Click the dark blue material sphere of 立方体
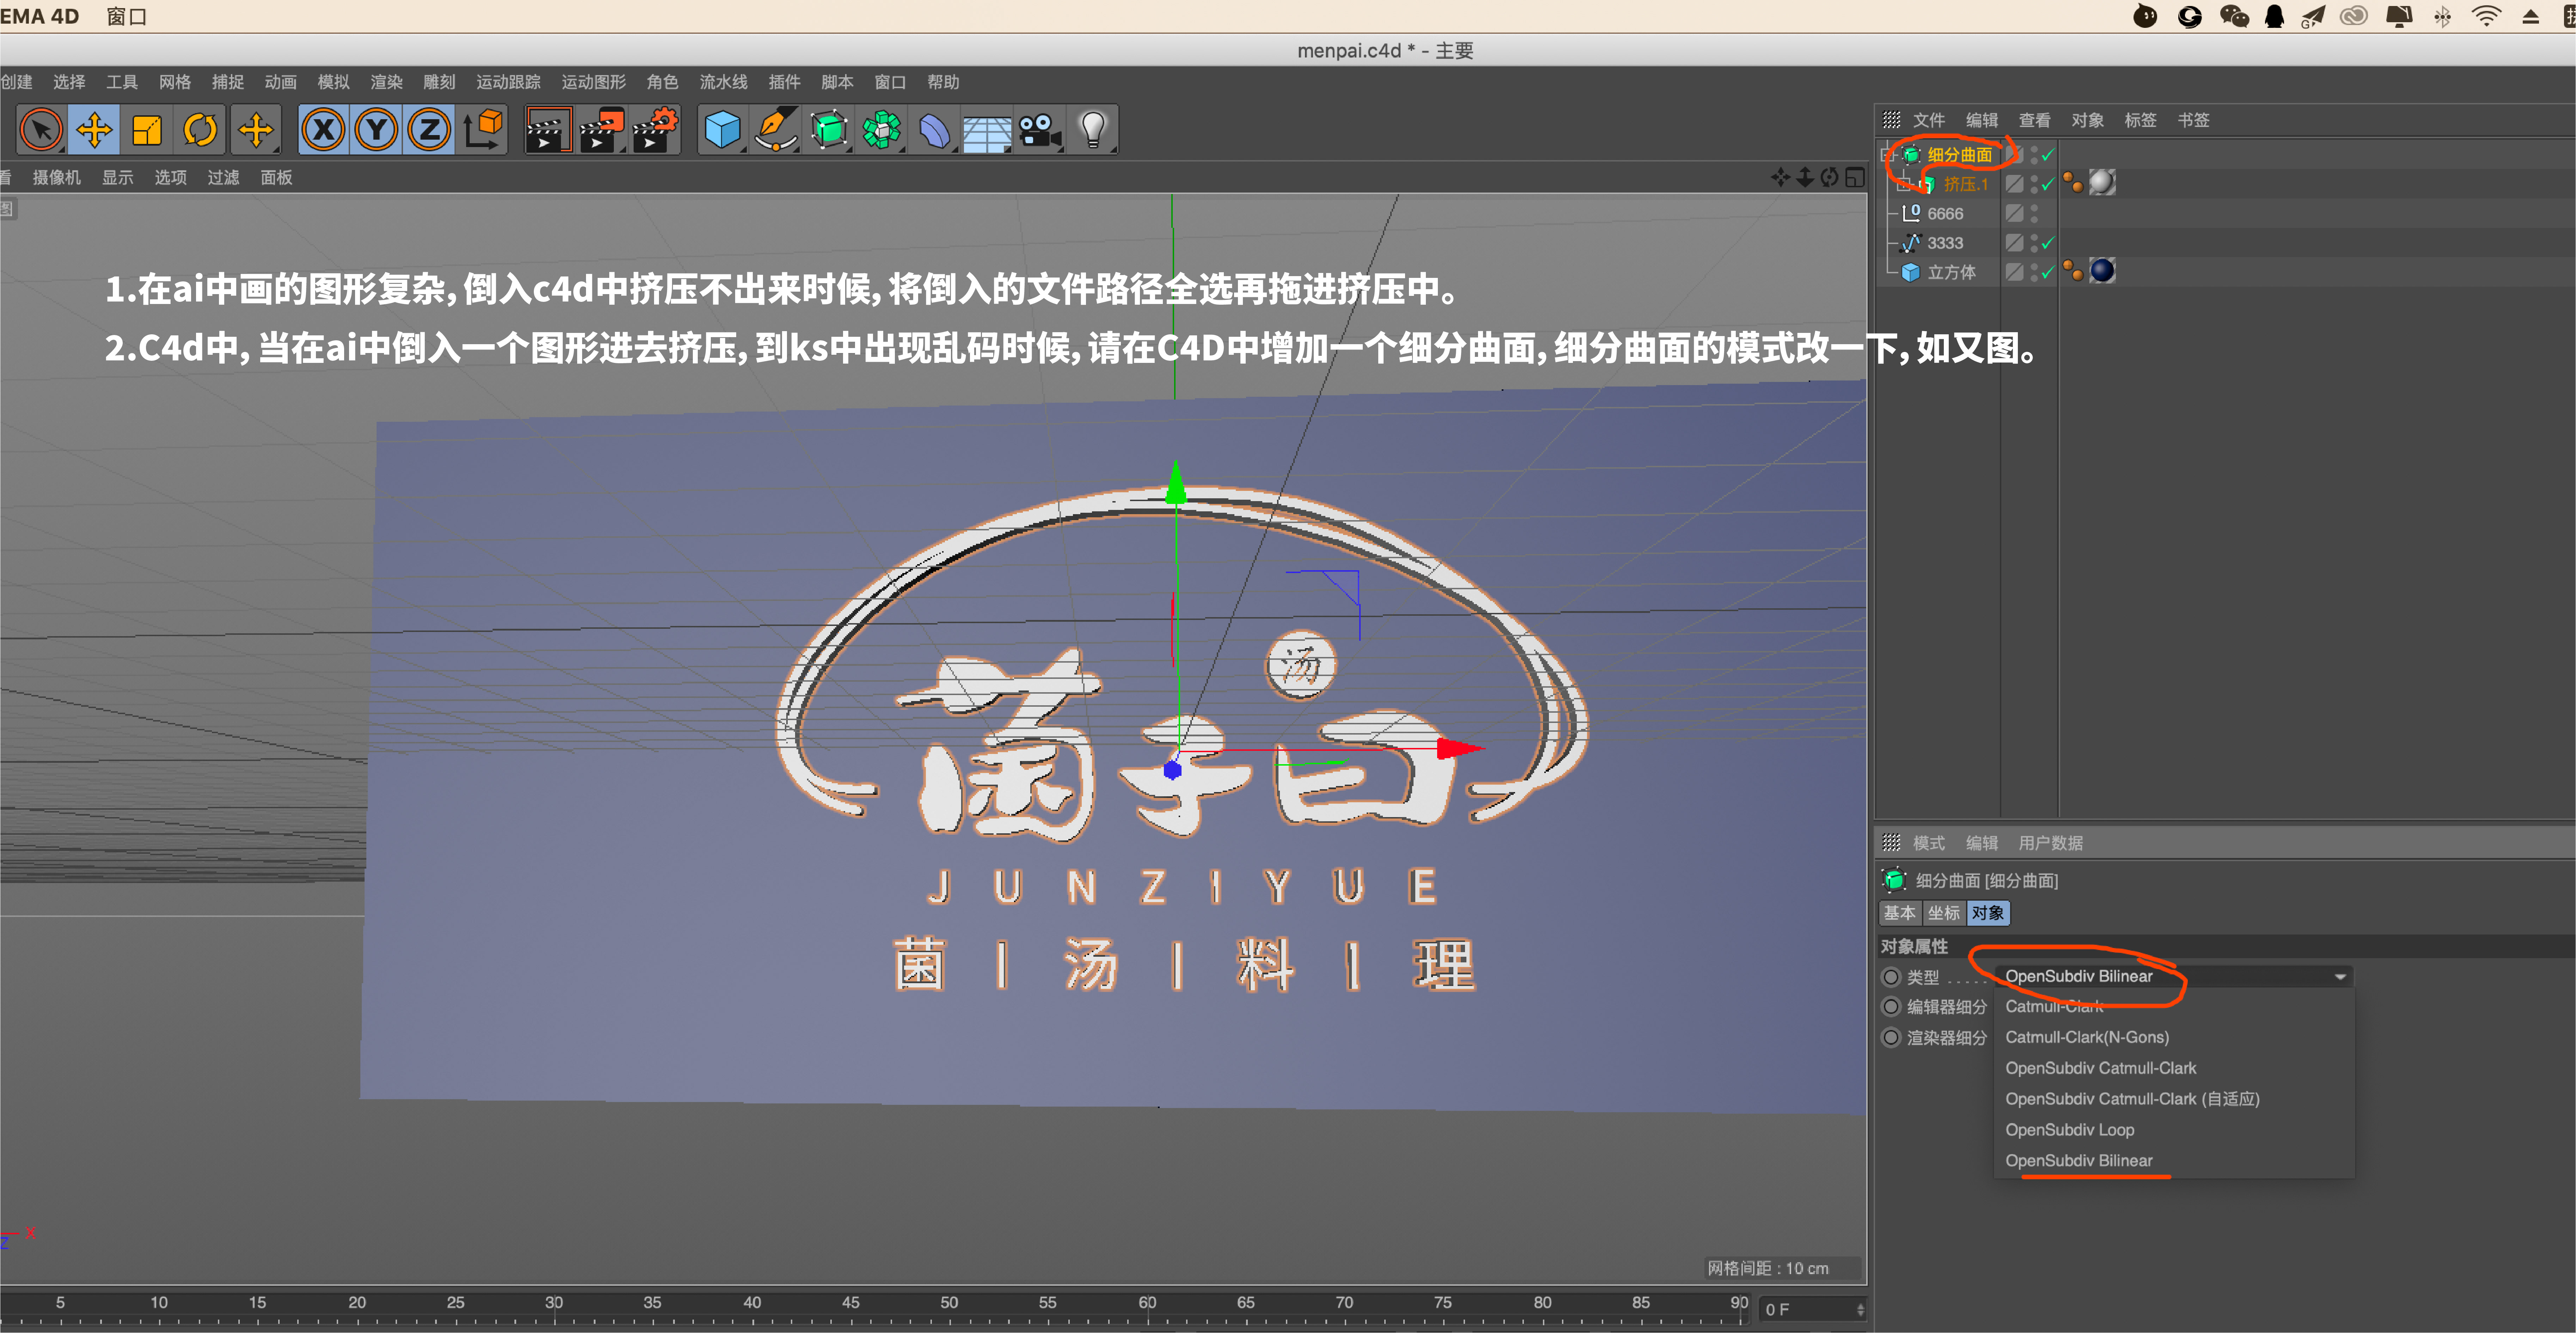 2102,271
